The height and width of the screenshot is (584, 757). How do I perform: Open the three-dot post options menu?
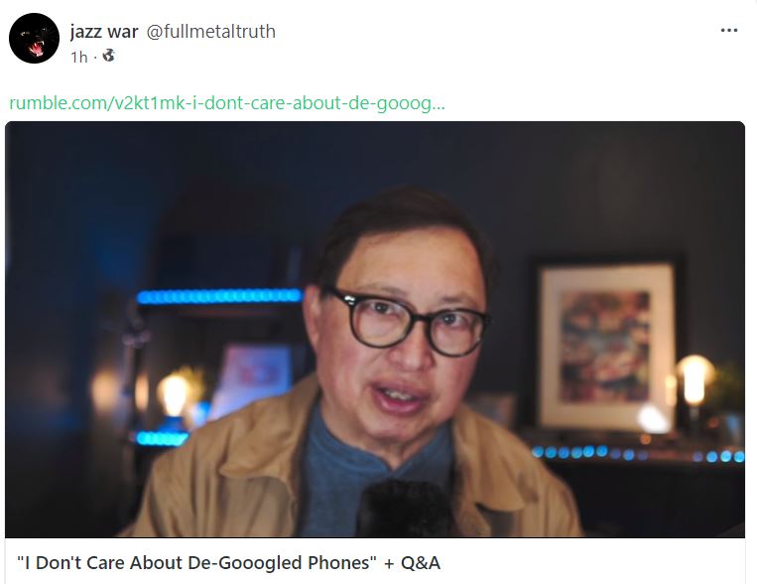[728, 31]
